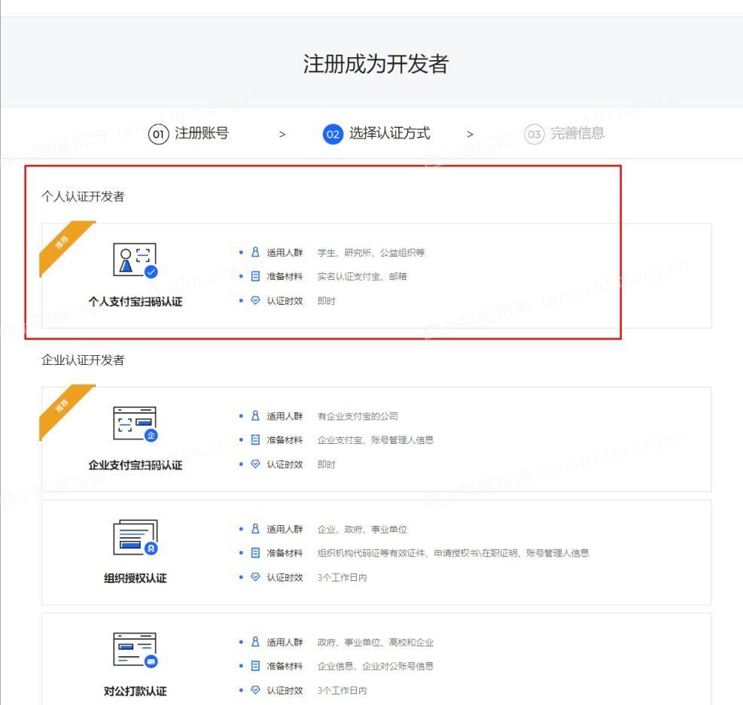The image size is (743, 705).
Task: Choose 组织授权认证 option
Action: (376, 552)
